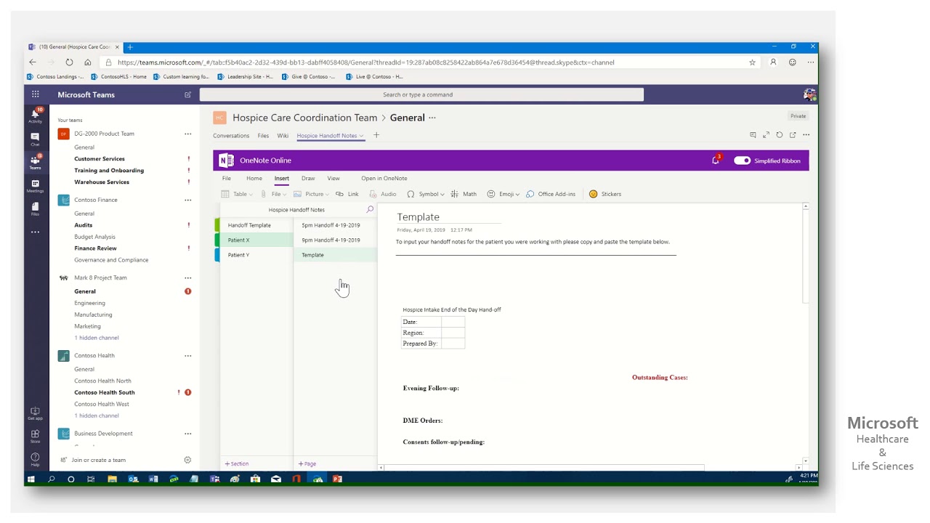Click the Teams search command box

point(421,94)
